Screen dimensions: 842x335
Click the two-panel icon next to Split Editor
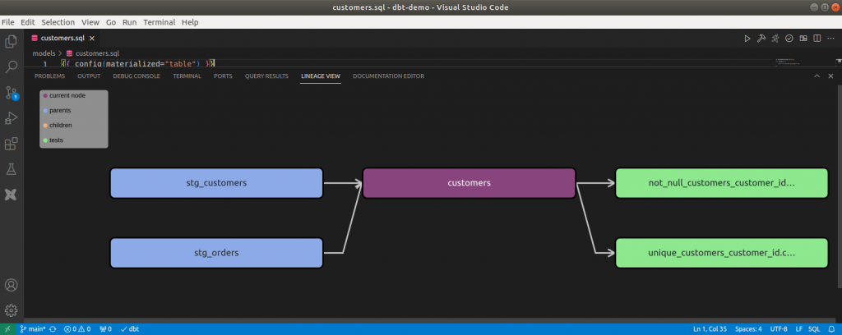(803, 38)
